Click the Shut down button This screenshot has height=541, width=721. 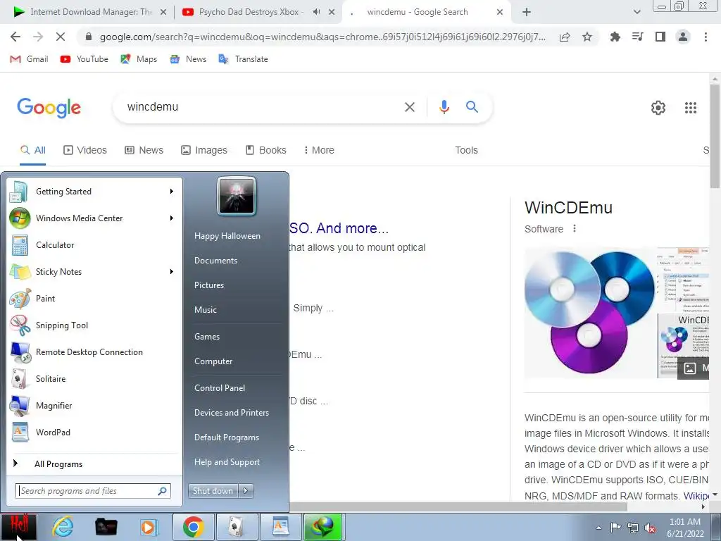213,491
